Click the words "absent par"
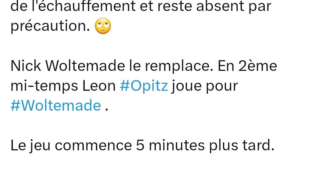Image resolution: width=322 pixels, height=172 pixels. pos(234,7)
